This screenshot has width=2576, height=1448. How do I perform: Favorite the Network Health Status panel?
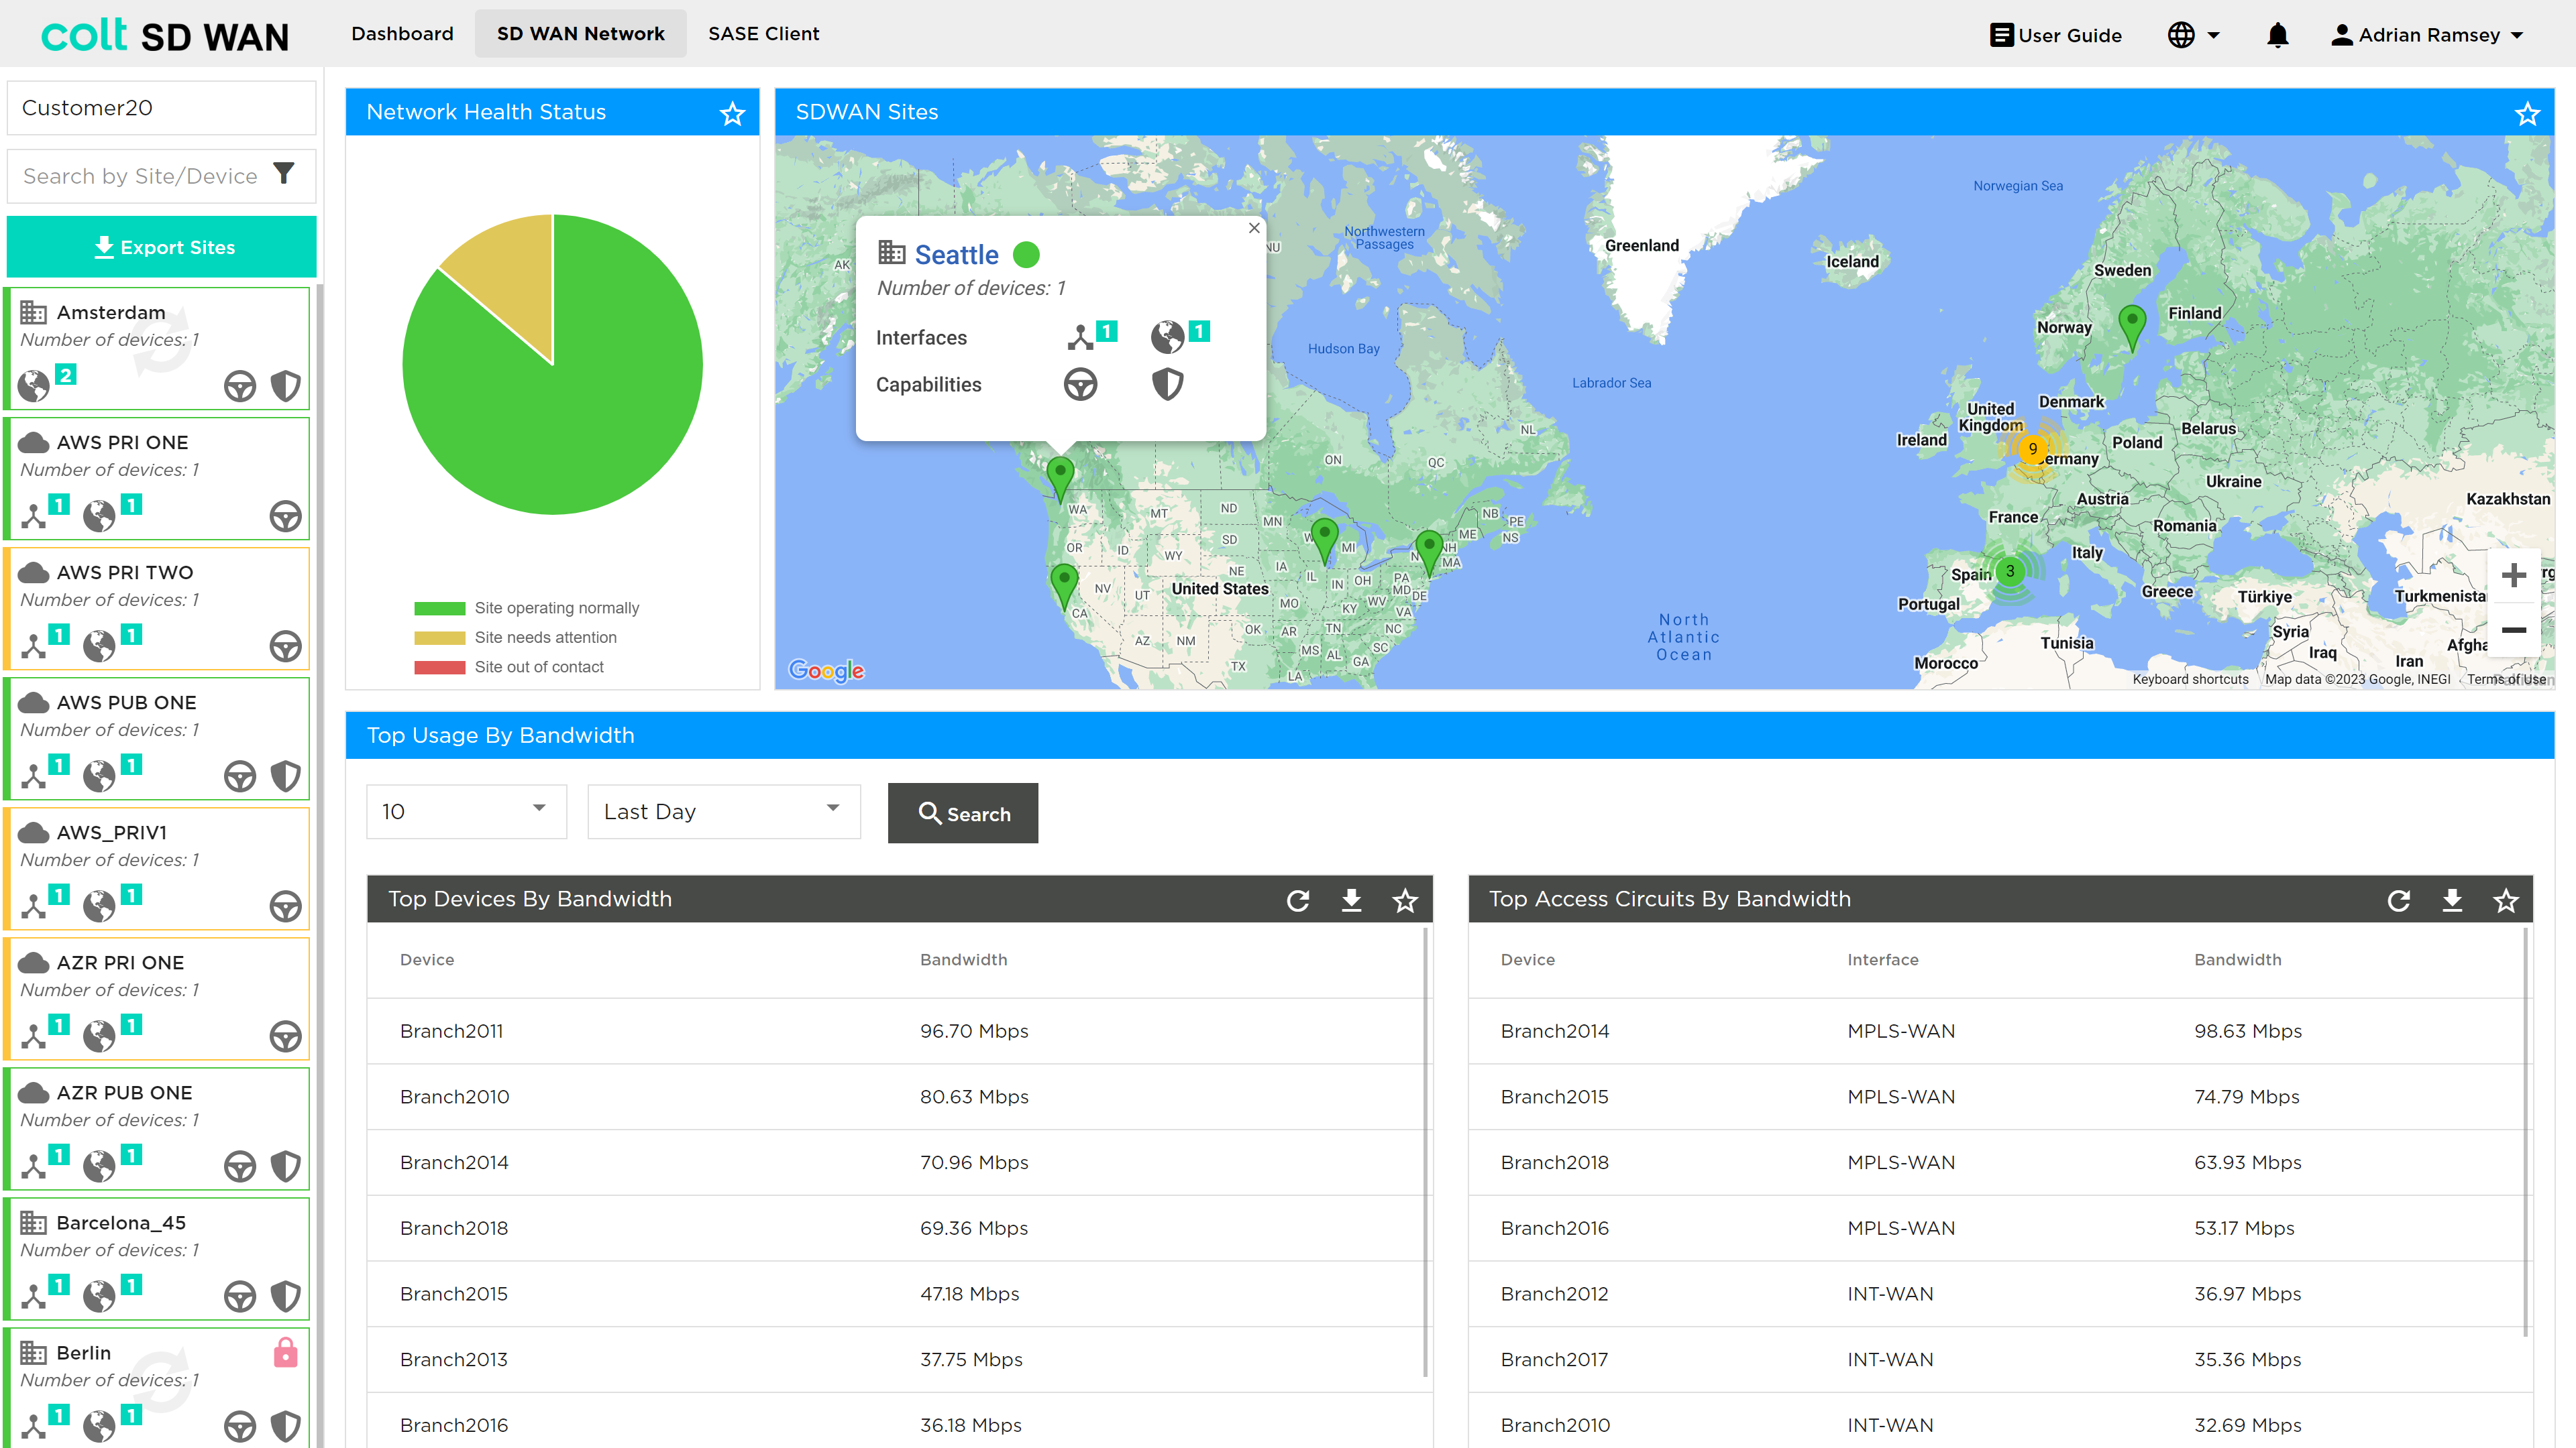733,113
